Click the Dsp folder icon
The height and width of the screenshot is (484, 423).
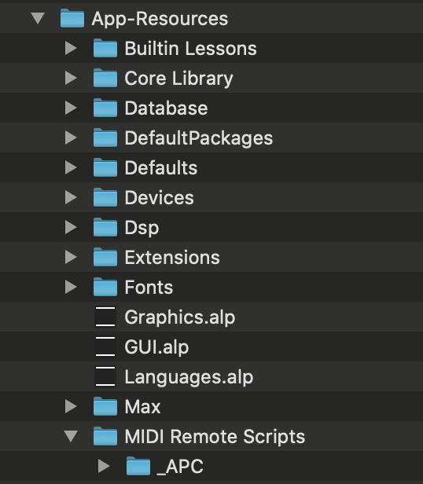click(x=105, y=227)
